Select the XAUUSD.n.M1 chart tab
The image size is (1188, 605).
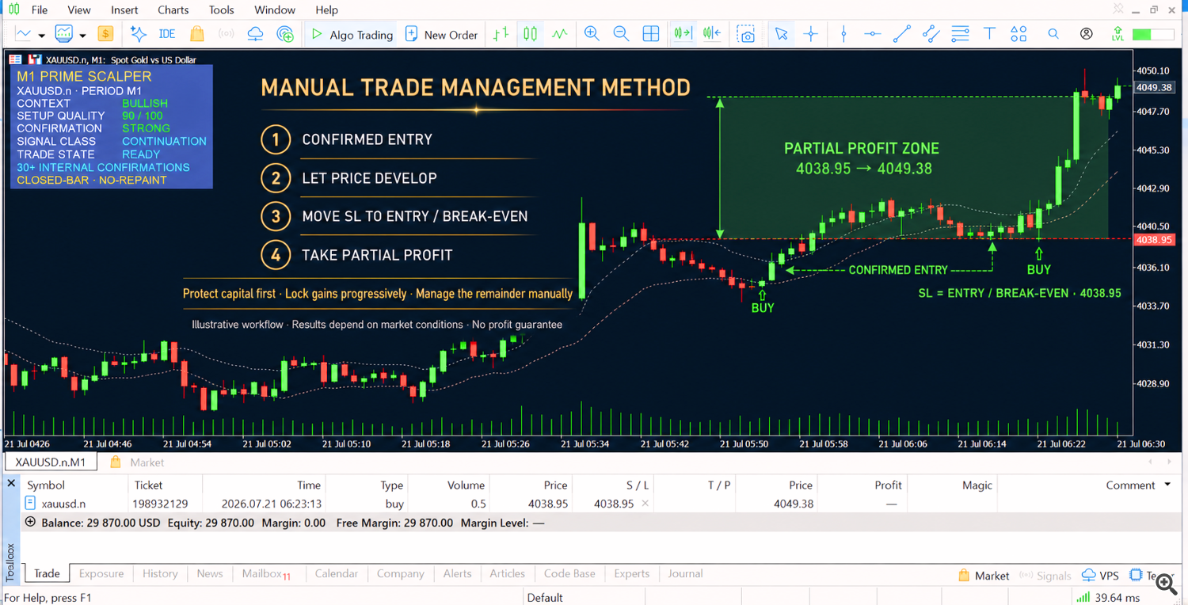point(51,462)
